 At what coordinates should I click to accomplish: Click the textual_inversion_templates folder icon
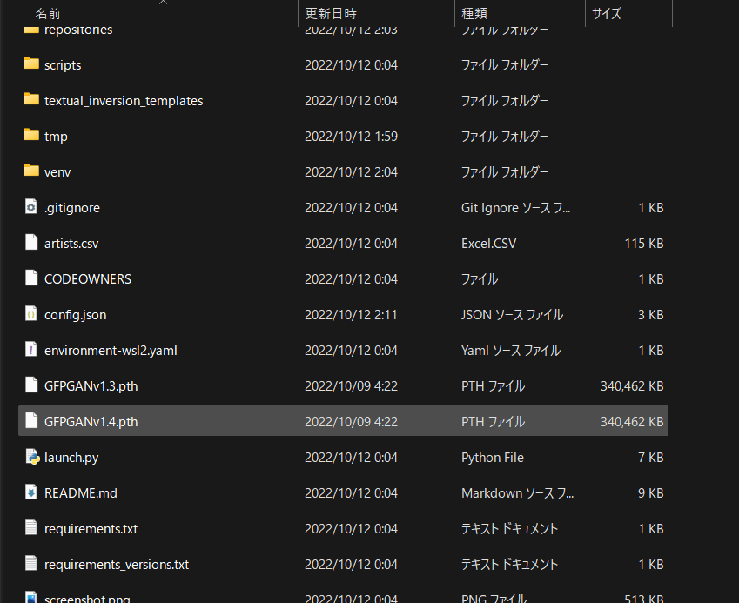click(31, 99)
